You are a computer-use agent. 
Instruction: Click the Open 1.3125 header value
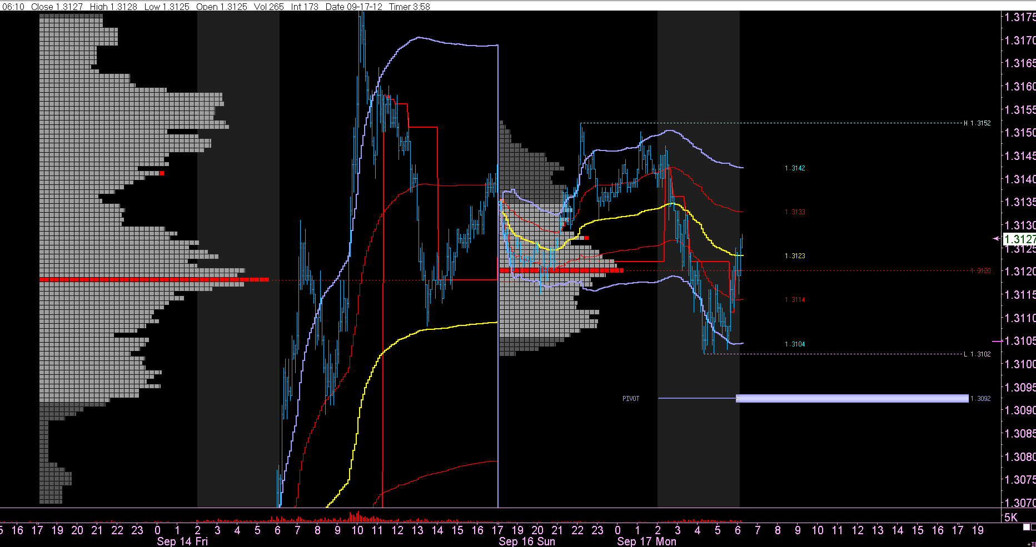click(x=222, y=7)
